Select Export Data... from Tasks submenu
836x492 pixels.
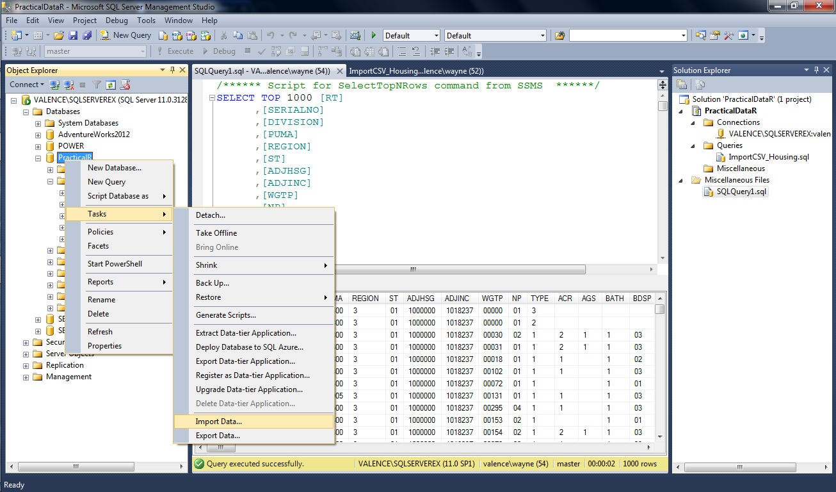[254, 436]
